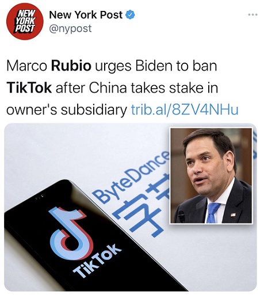Viewport: 260px width, 295px height.
Task: Click the words 'urges Biden to ban'
Action: (x=156, y=66)
